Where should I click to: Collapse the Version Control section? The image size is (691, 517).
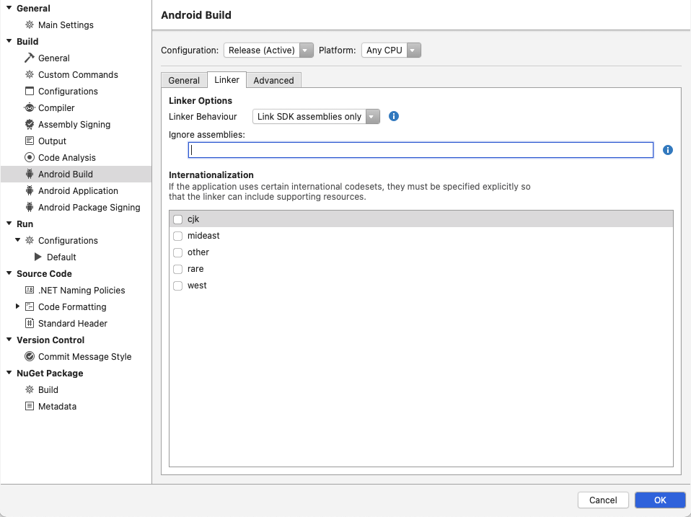(9, 340)
